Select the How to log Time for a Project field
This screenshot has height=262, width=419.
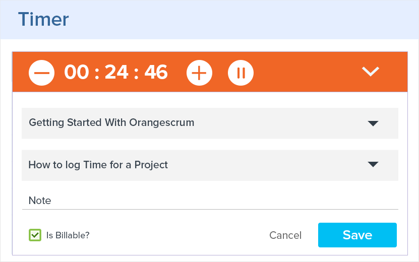coord(98,165)
